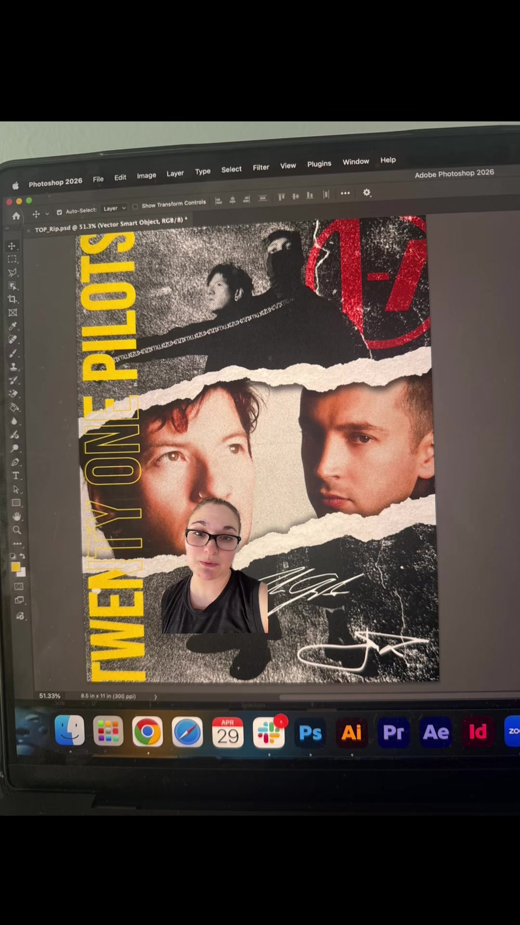Click the yellow foreground color swatch
The image size is (520, 925).
pyautogui.click(x=15, y=567)
